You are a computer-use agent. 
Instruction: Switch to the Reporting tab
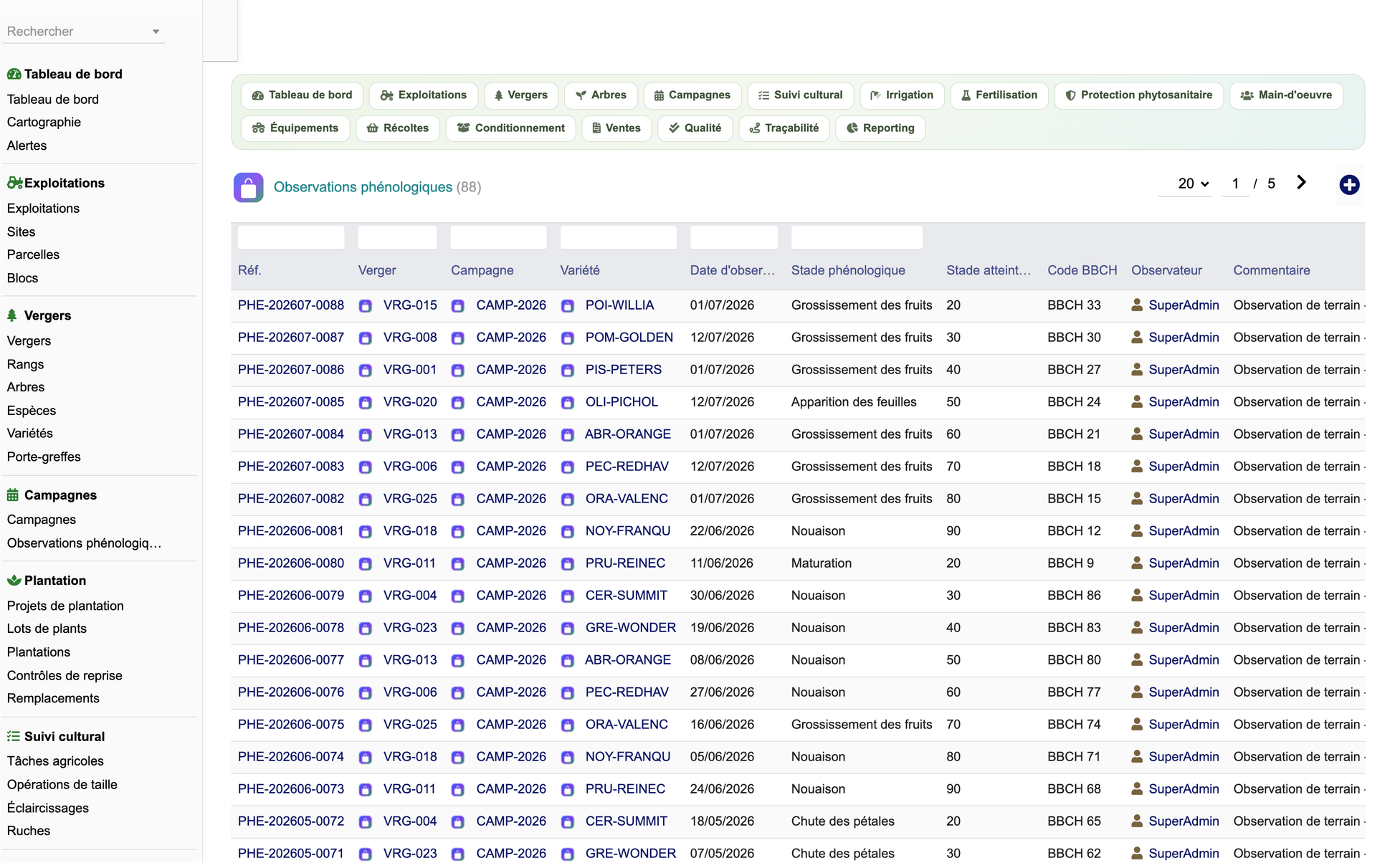(x=880, y=128)
